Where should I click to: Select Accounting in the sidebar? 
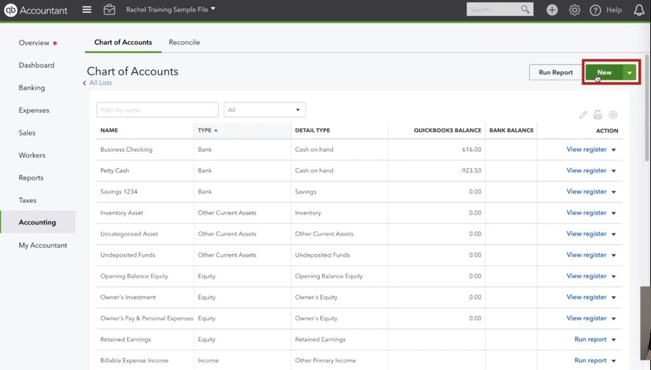(38, 222)
